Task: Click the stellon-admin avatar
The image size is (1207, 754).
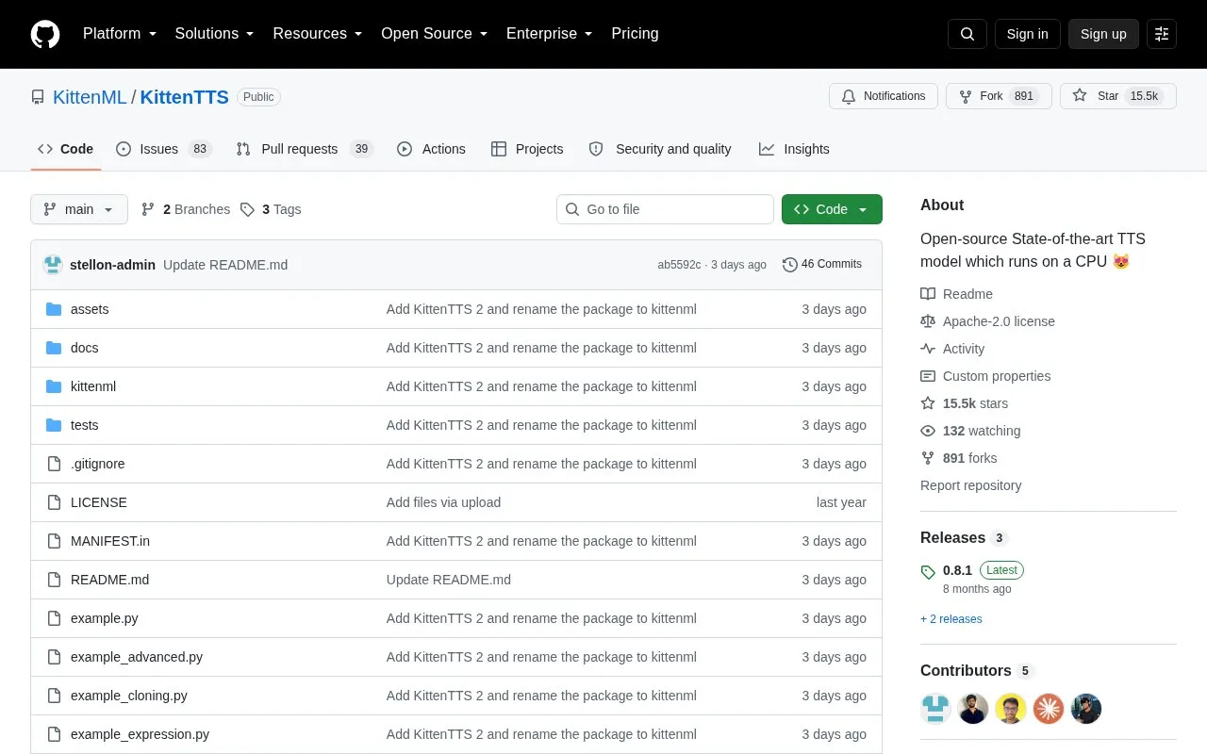Action: pyautogui.click(x=53, y=265)
